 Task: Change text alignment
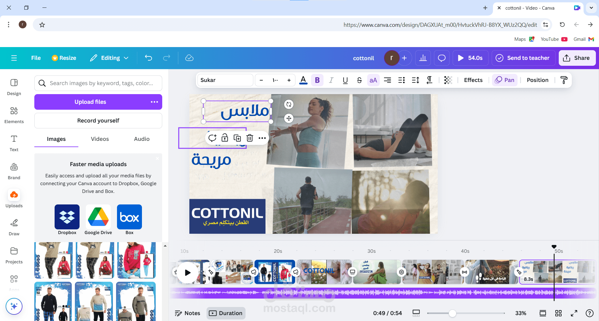[x=387, y=80]
